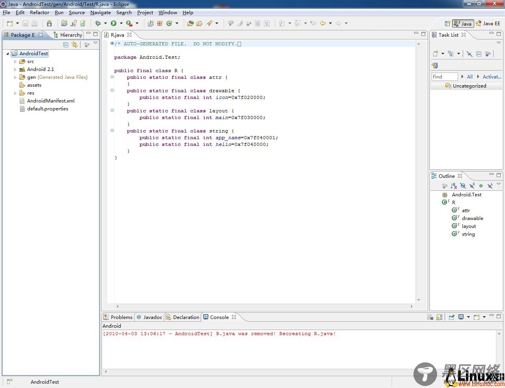Toggle Focus on Workweek in Task List
This screenshot has width=505, height=388.
[488, 54]
